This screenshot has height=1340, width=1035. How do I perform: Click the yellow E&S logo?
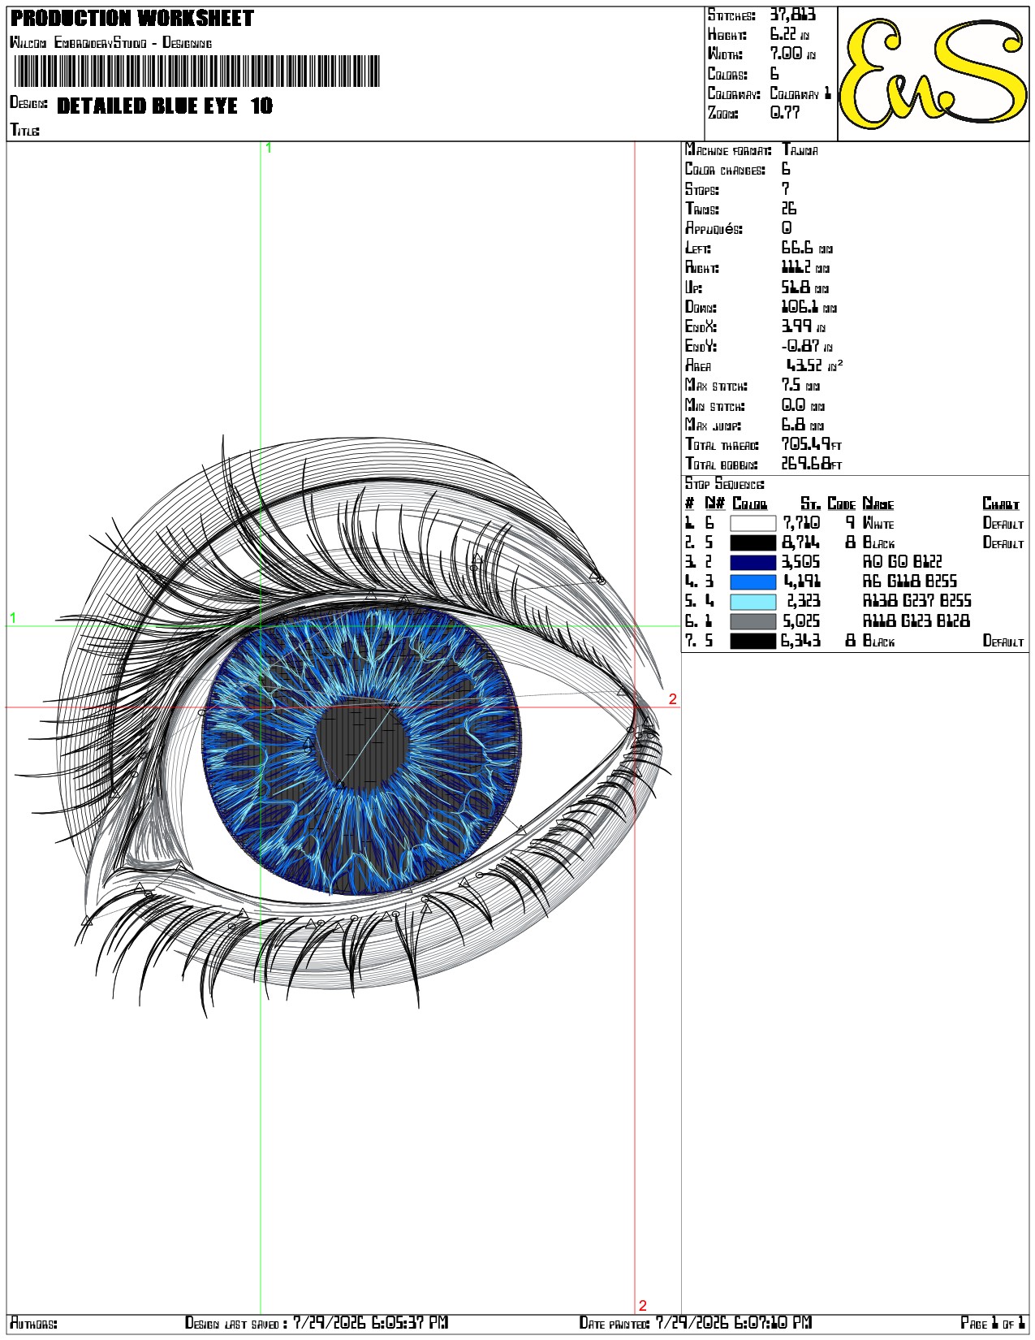[933, 73]
